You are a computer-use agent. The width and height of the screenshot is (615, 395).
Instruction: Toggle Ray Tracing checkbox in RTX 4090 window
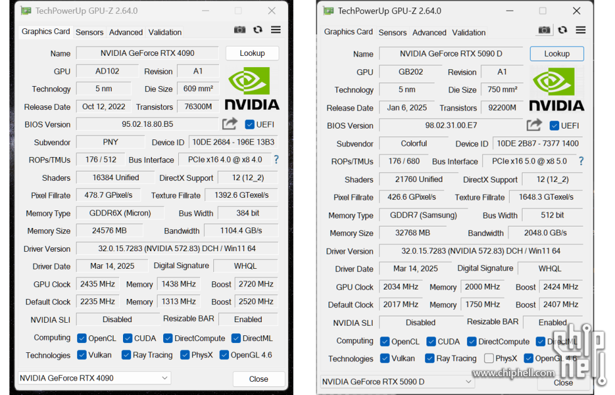click(x=126, y=355)
